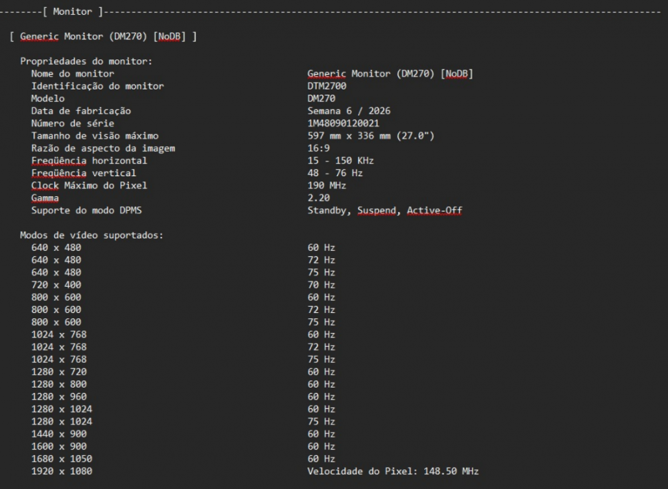Click the '48 - 76 Hz' vertical frequency

tap(335, 173)
